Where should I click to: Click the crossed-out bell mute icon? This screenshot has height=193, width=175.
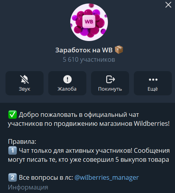(25, 79)
